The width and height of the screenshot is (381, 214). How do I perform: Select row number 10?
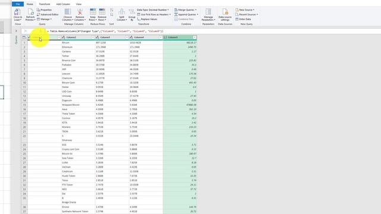point(24,83)
